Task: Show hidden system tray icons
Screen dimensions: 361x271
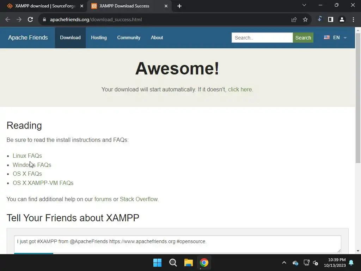Action: click(x=284, y=263)
